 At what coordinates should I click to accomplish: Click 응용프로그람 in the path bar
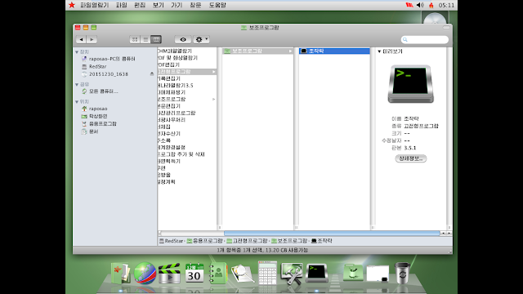coord(204,241)
